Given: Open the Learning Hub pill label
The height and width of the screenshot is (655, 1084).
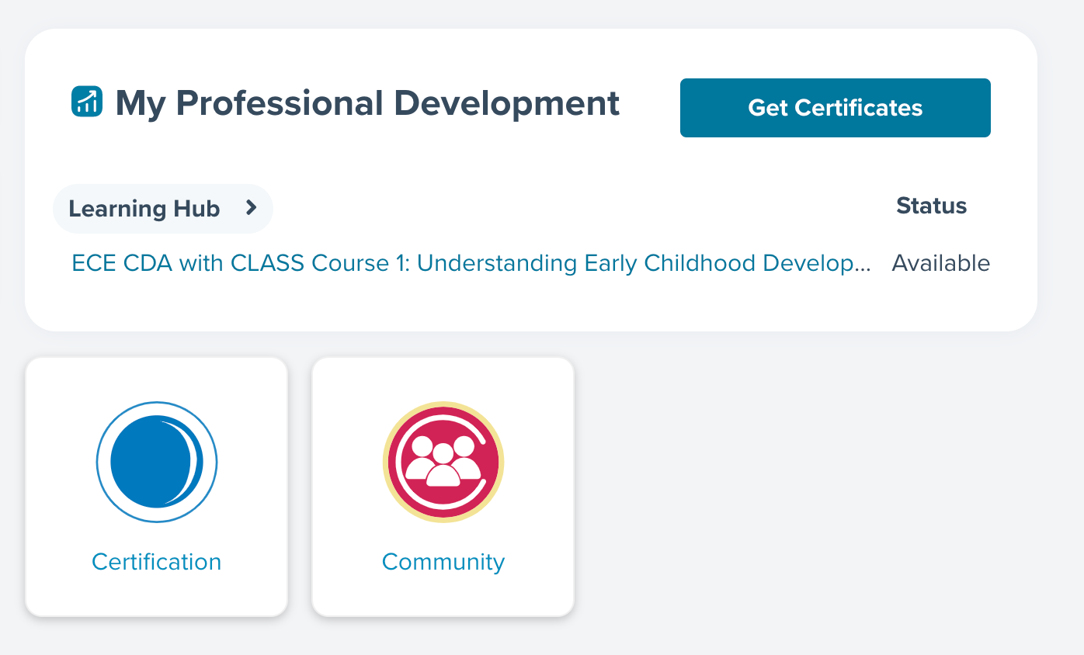Looking at the screenshot, I should click(x=144, y=209).
